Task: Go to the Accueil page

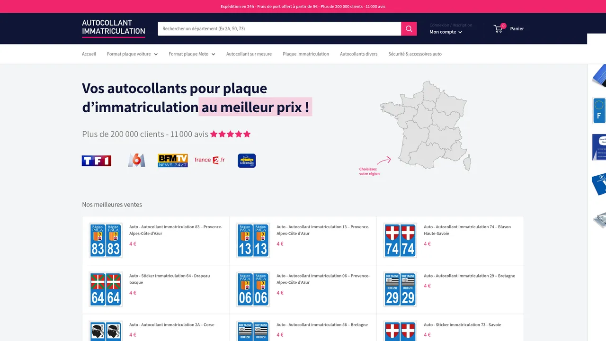Action: tap(89, 54)
